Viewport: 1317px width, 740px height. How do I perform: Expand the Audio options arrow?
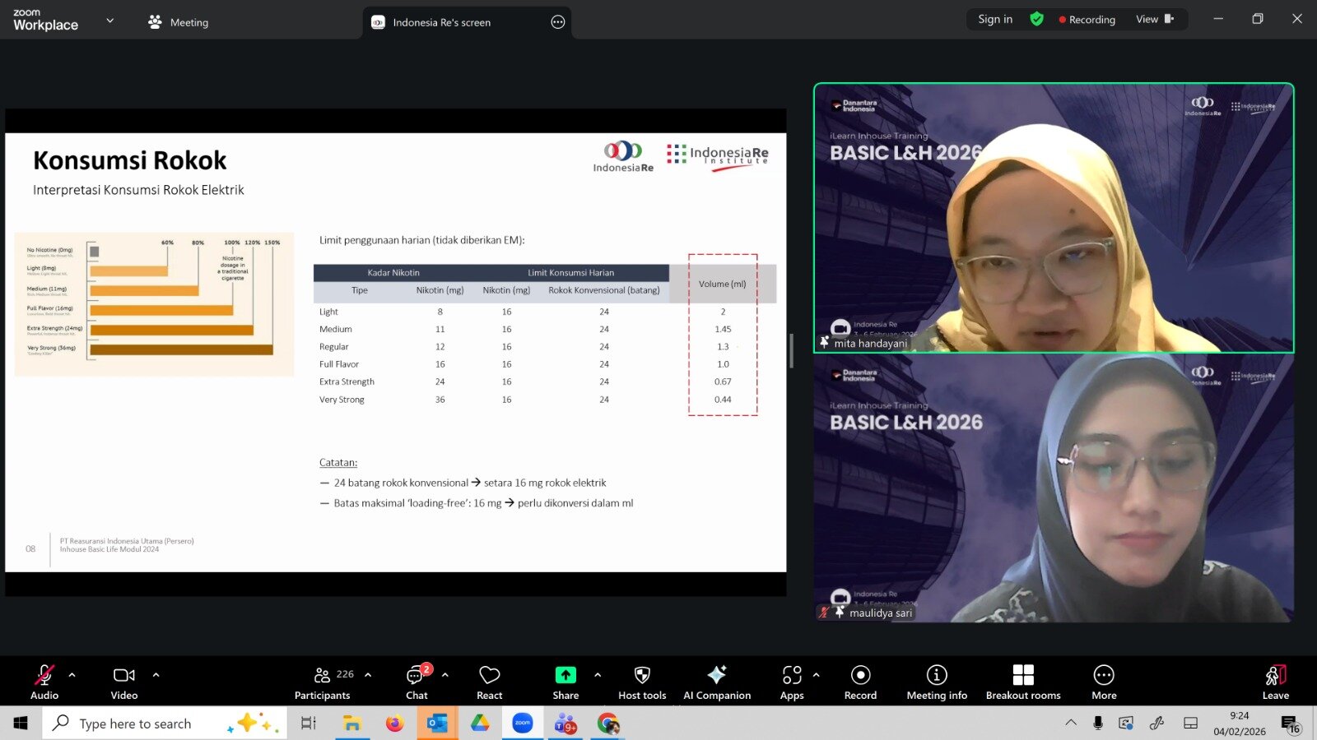tap(72, 675)
